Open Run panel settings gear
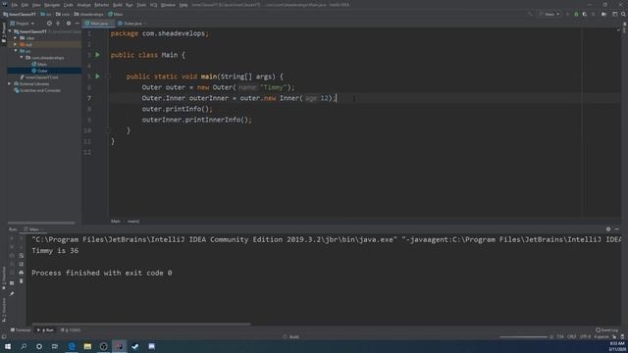The image size is (628, 353). [608, 229]
